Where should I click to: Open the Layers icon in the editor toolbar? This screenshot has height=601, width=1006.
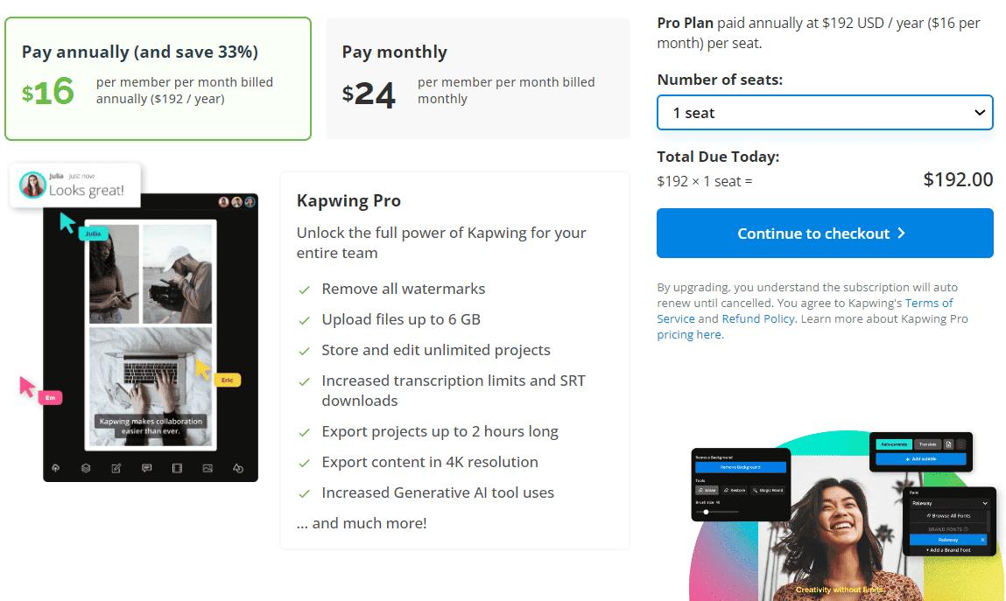(x=85, y=468)
